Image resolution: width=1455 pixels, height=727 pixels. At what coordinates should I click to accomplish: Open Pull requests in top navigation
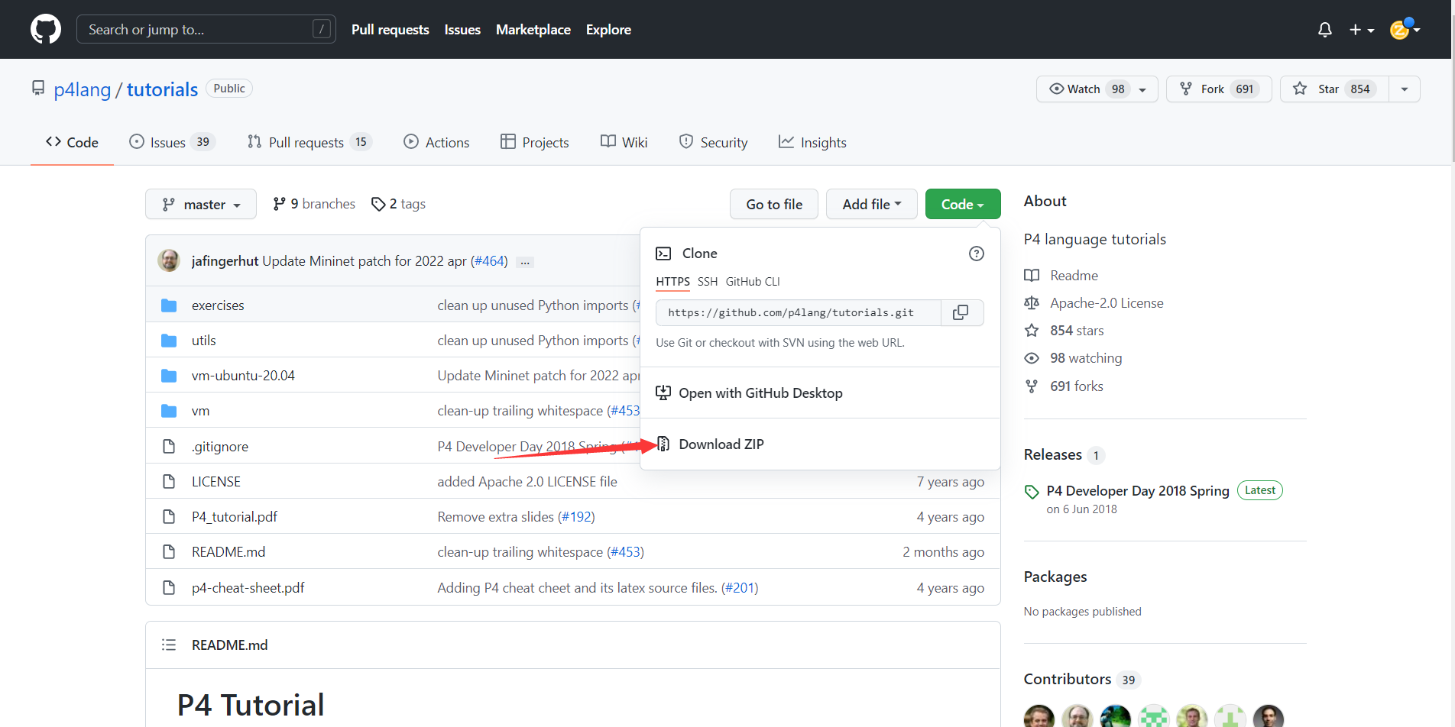tap(390, 29)
